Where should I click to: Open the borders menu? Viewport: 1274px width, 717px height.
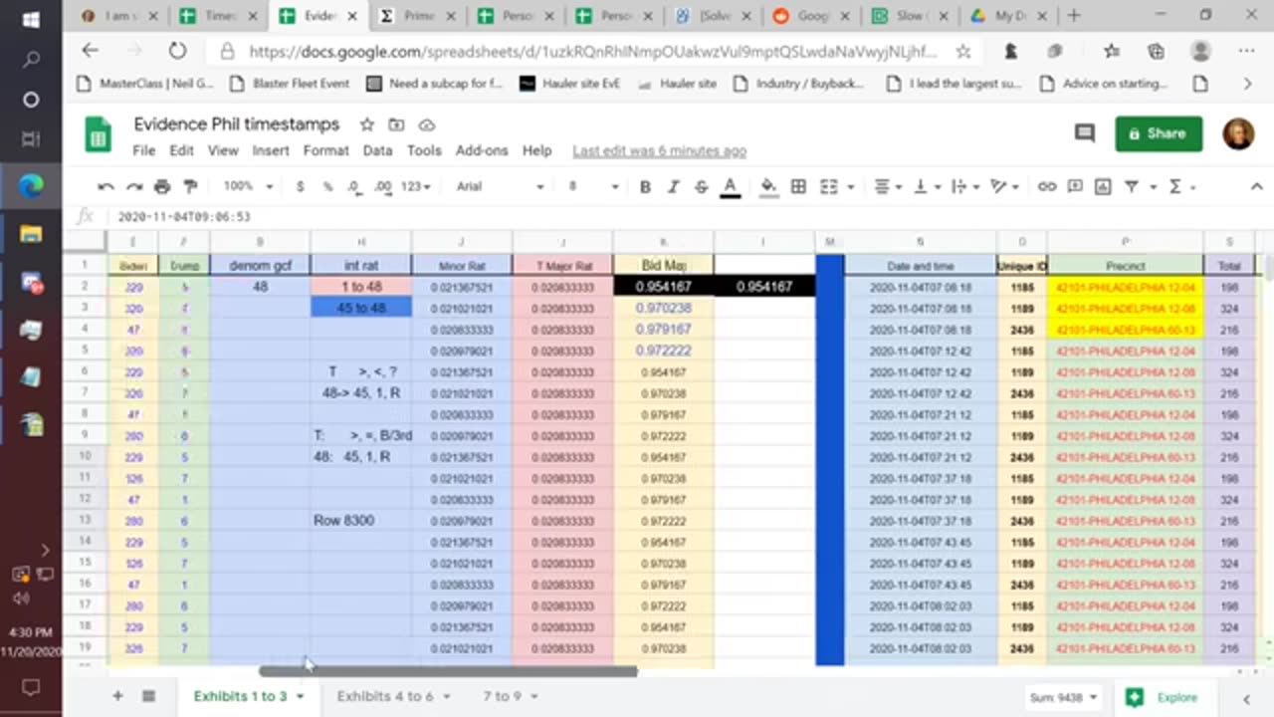[x=798, y=186]
